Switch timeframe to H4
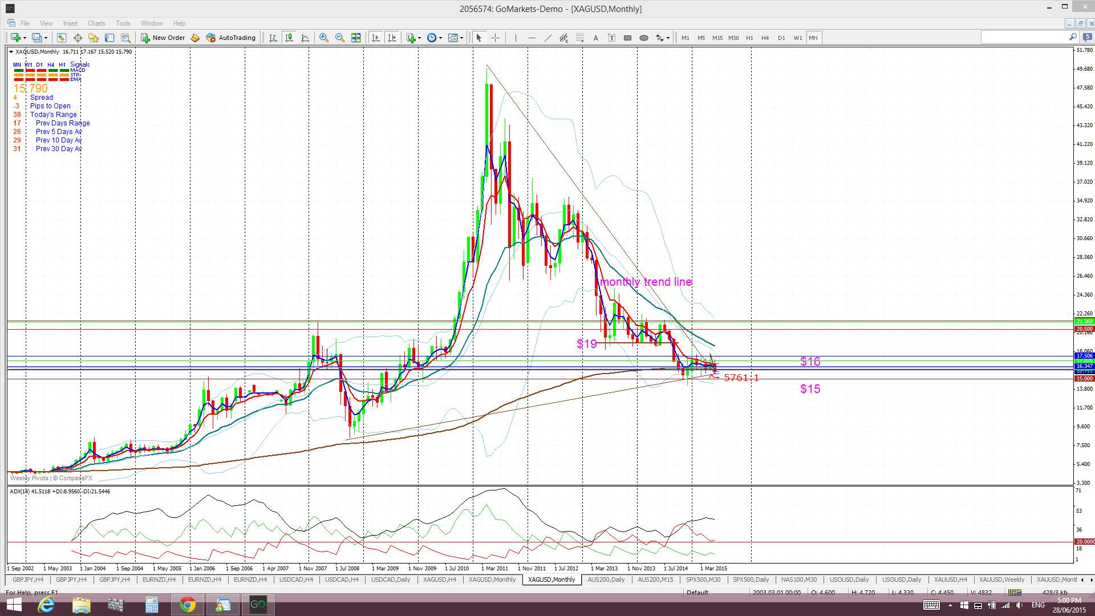Viewport: 1095px width, 616px height. coord(765,38)
